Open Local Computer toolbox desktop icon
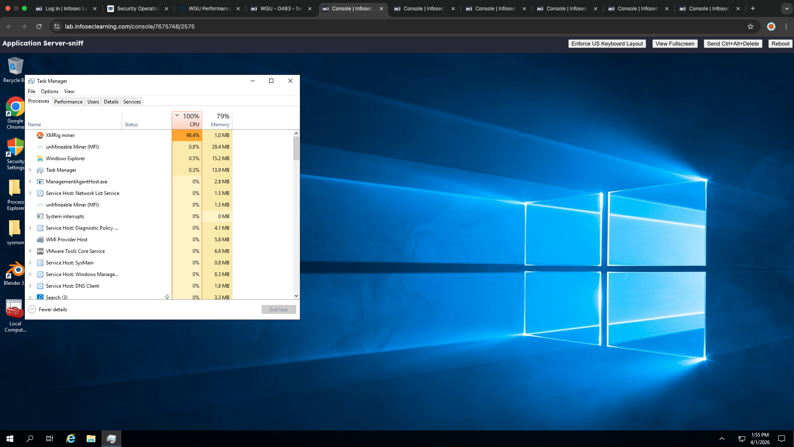Viewport: 794px width, 447px height. pos(15,310)
